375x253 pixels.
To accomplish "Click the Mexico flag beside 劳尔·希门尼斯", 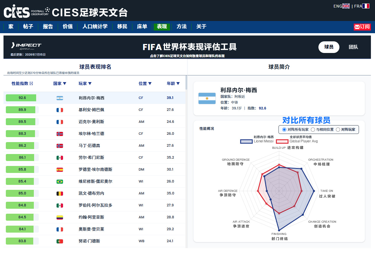I will [60, 158].
